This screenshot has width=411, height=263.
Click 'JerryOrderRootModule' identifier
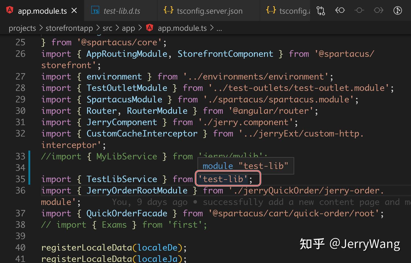pyautogui.click(x=137, y=190)
